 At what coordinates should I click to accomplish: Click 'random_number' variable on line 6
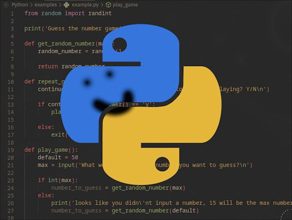pos(60,51)
